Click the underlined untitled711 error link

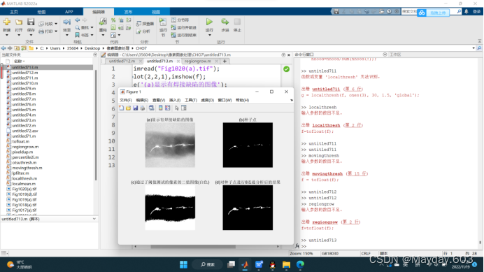pyautogui.click(x=326, y=89)
